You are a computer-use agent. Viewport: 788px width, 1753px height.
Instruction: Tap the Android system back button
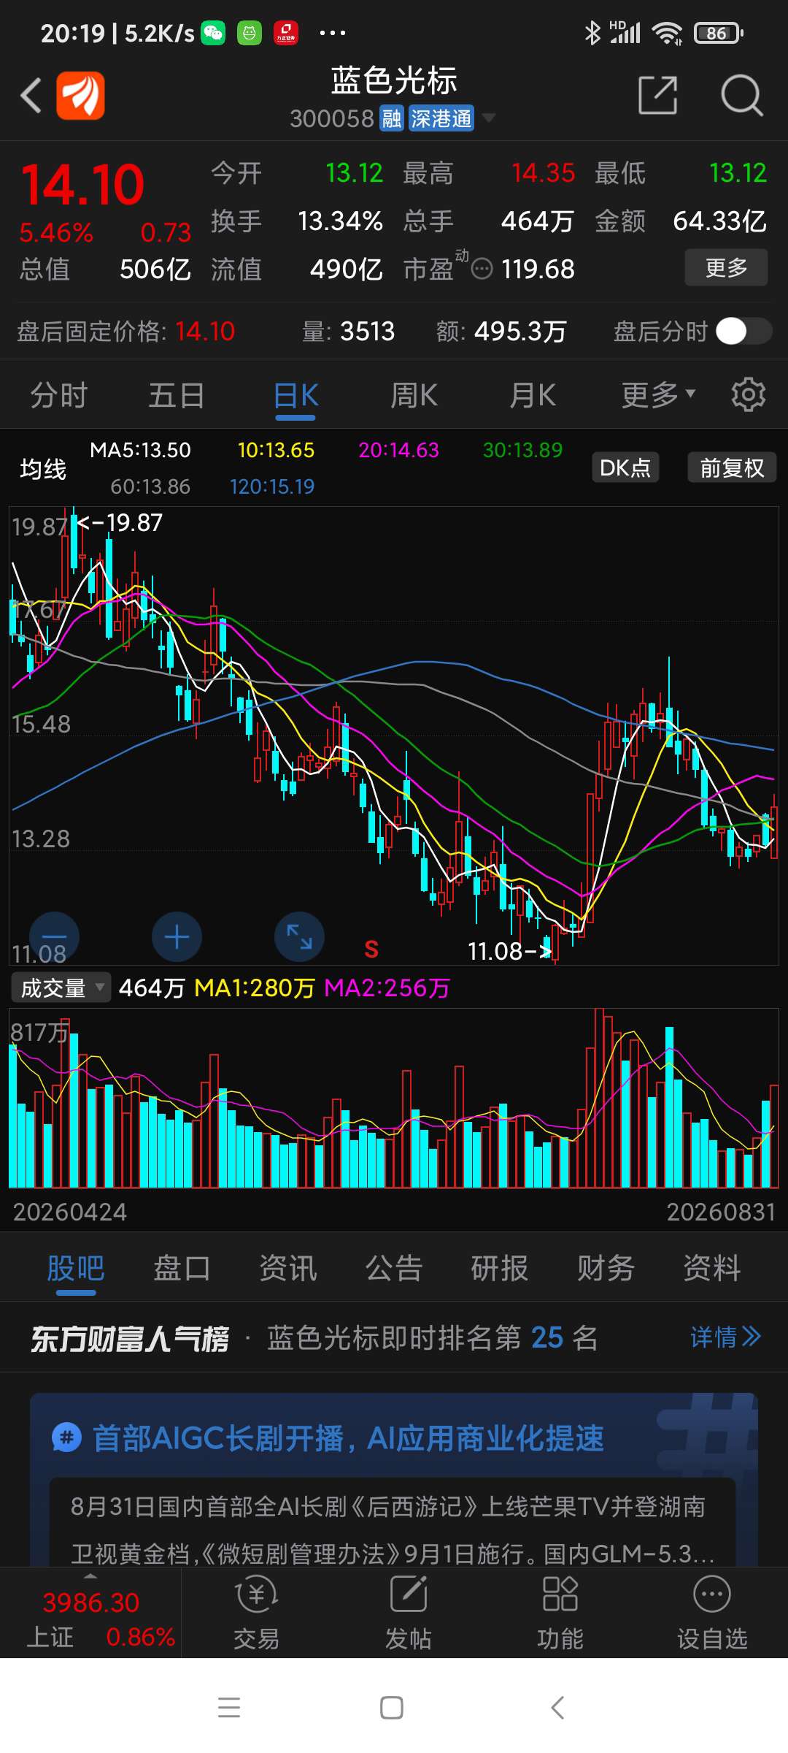click(x=557, y=1708)
